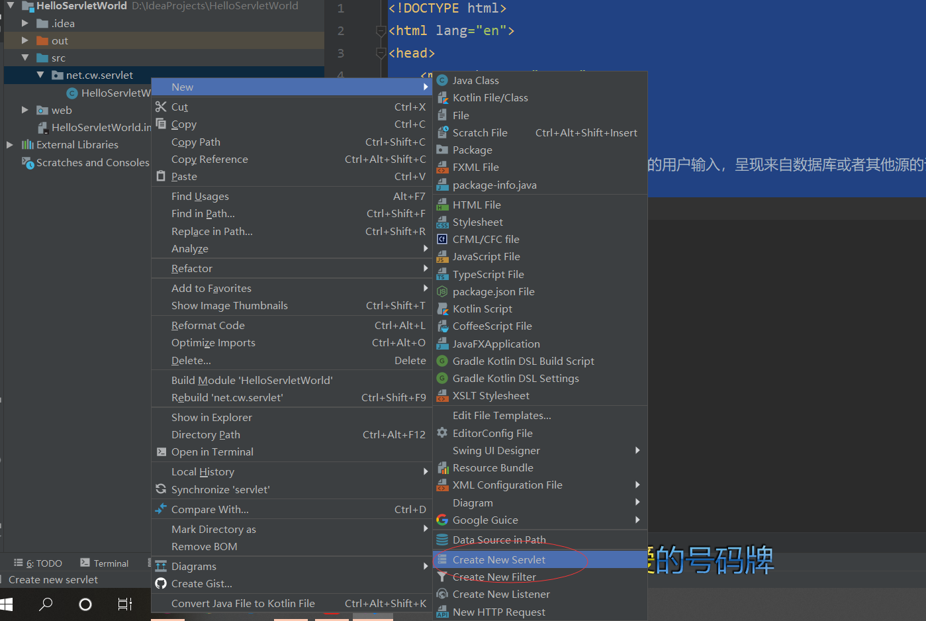Open the TODO tool window tab
Viewport: 926px width, 621px height.
click(x=38, y=563)
